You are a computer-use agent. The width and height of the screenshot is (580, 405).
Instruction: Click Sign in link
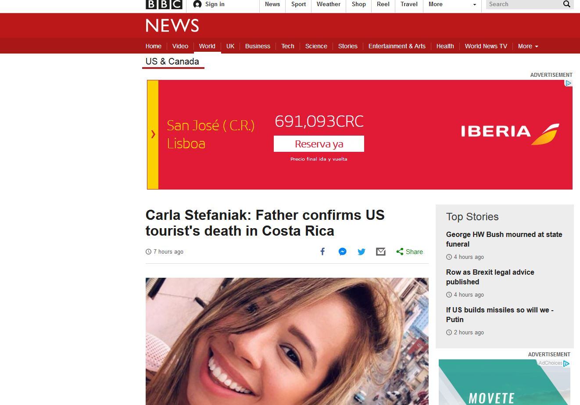click(209, 4)
